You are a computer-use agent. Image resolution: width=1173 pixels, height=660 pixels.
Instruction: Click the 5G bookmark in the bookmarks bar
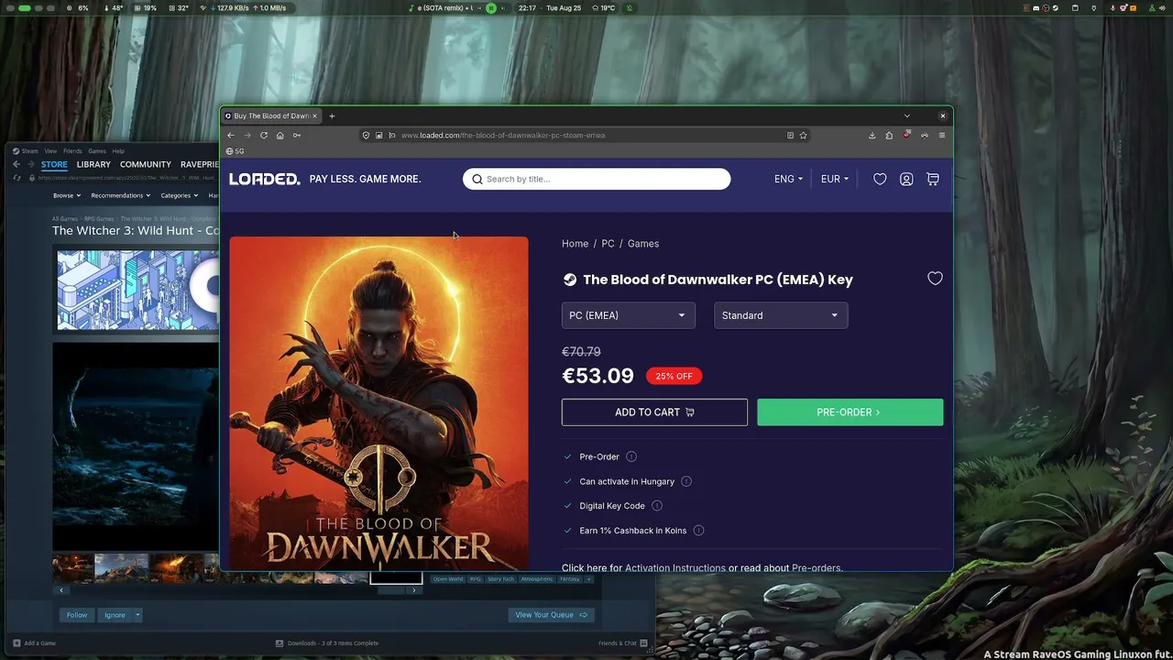(236, 151)
